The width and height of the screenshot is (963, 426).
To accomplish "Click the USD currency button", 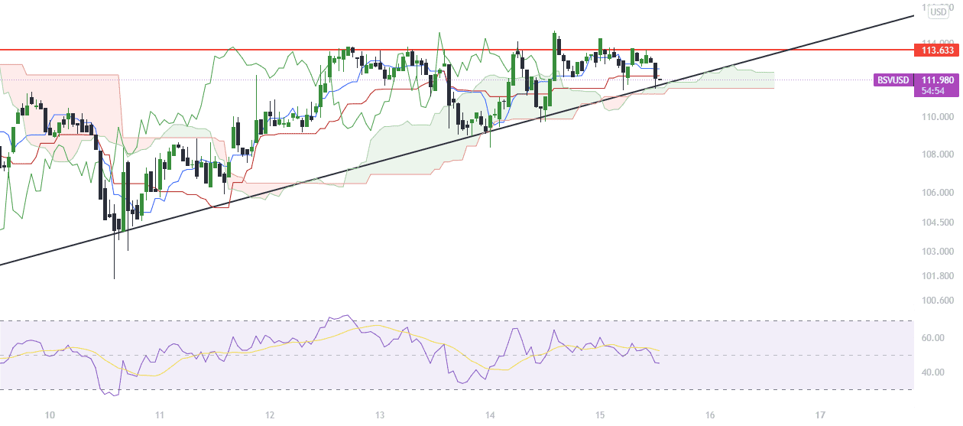I will [937, 11].
